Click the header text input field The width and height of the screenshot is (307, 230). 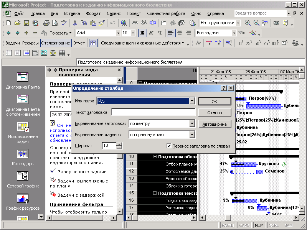pos(153,112)
